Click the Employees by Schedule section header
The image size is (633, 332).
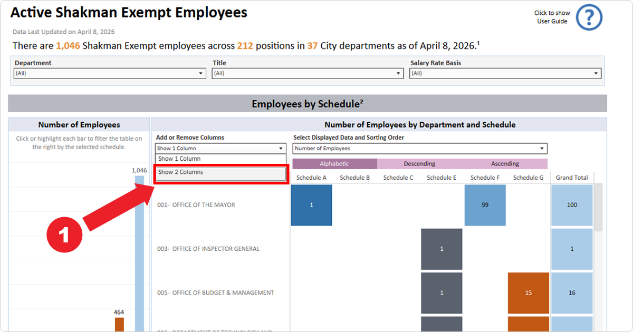[308, 104]
